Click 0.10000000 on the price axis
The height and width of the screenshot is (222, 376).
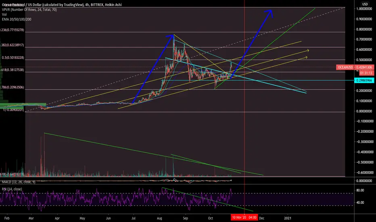(364, 101)
